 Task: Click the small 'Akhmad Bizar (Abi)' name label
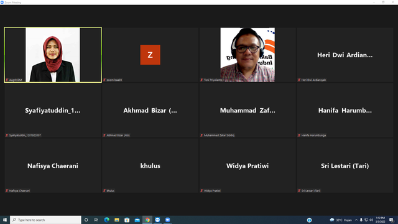pyautogui.click(x=118, y=135)
